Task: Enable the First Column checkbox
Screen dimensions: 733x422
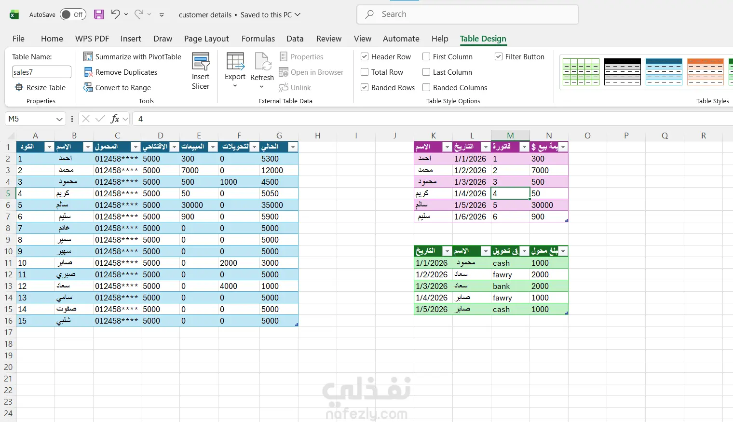Action: point(426,57)
